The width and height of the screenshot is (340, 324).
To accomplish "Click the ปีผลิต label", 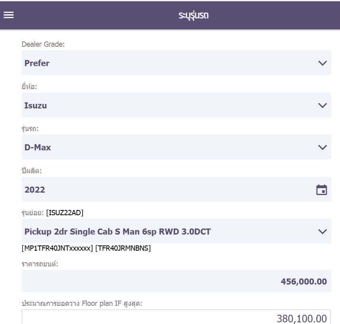I will (x=32, y=171).
